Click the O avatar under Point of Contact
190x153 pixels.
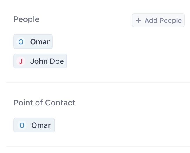(22, 125)
